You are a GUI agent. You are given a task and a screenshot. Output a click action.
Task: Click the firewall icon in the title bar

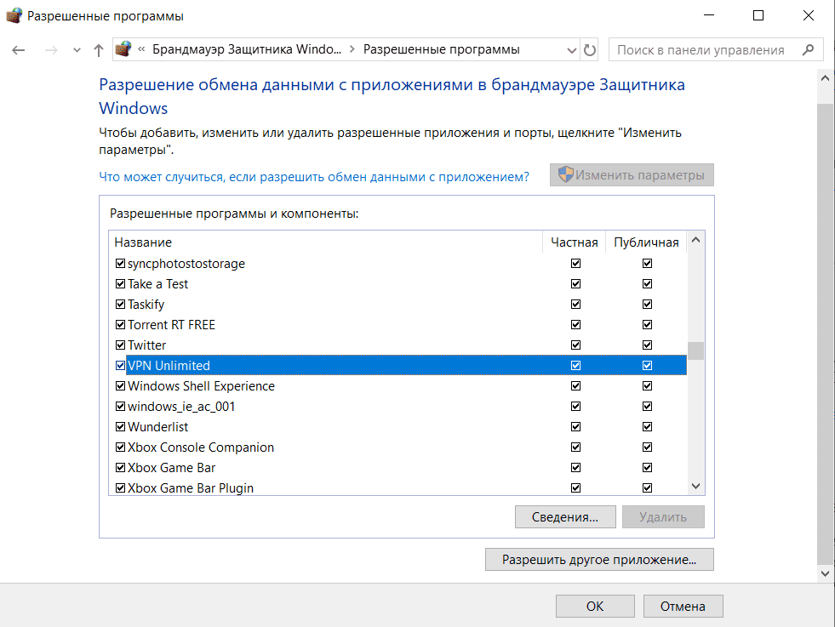pos(14,16)
